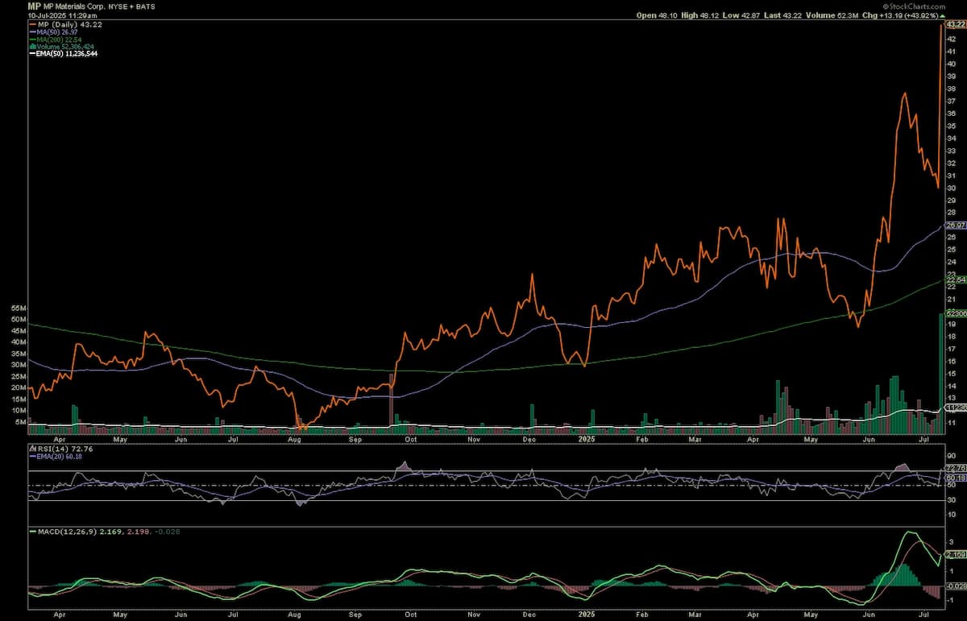Click the 2025 label under the volume bars
The height and width of the screenshot is (621, 967).
click(587, 440)
